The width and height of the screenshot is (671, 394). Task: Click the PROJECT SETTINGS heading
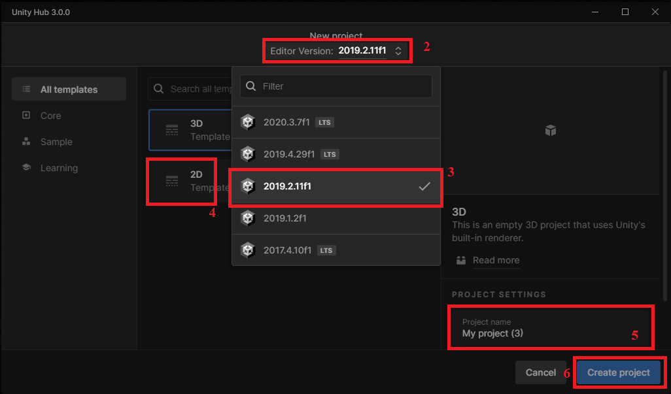point(499,295)
